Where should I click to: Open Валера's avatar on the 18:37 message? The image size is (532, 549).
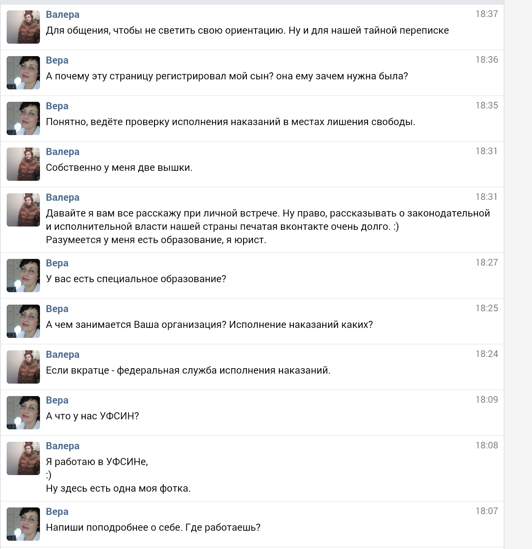[23, 27]
